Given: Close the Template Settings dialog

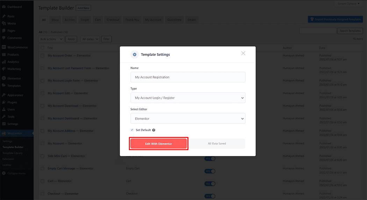Looking at the screenshot, I should coord(243,53).
